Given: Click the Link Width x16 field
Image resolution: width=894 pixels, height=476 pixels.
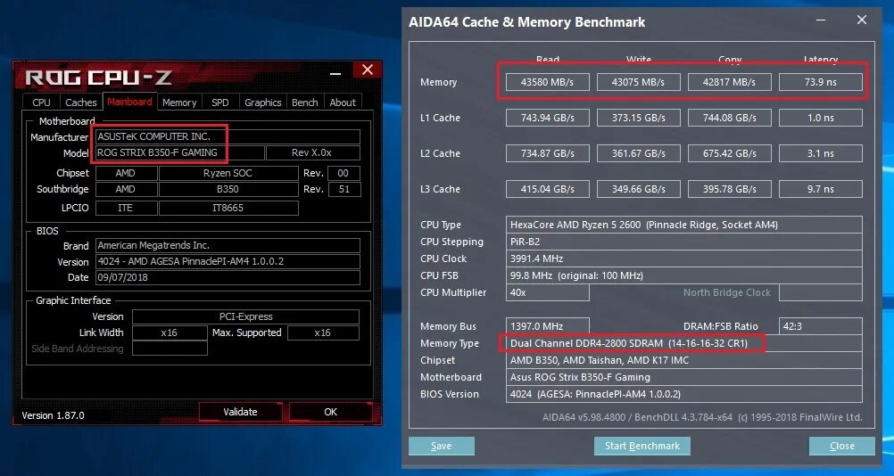Looking at the screenshot, I should [170, 332].
